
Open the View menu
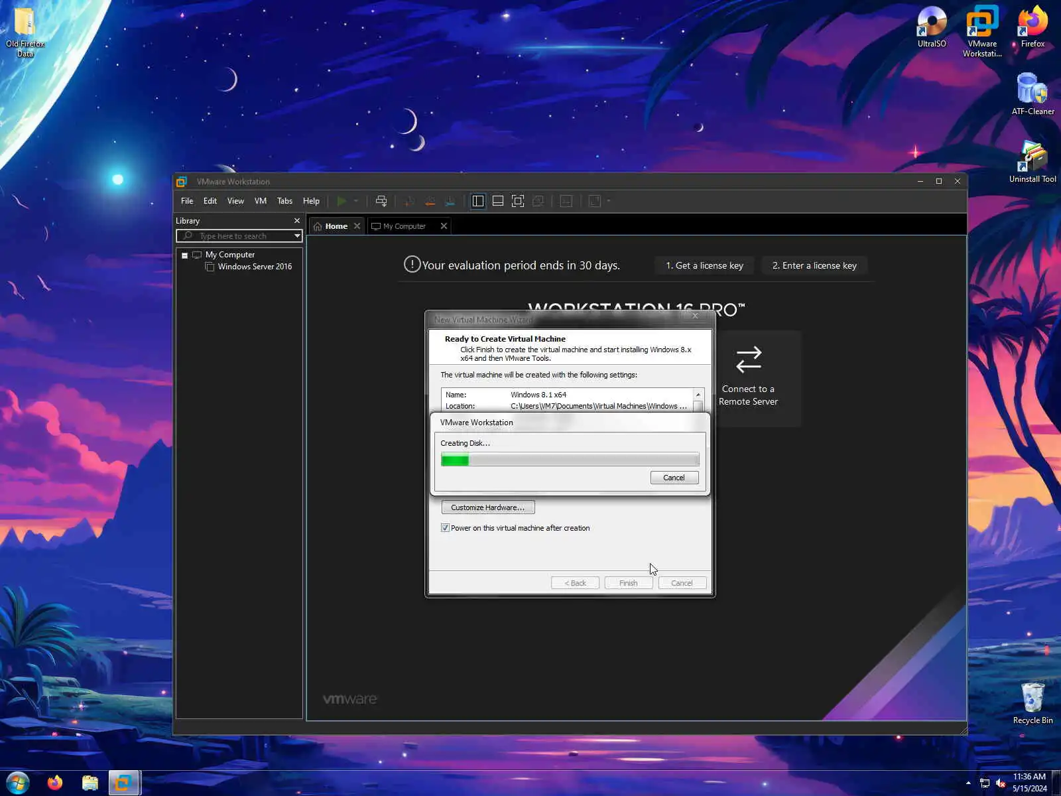click(x=235, y=201)
